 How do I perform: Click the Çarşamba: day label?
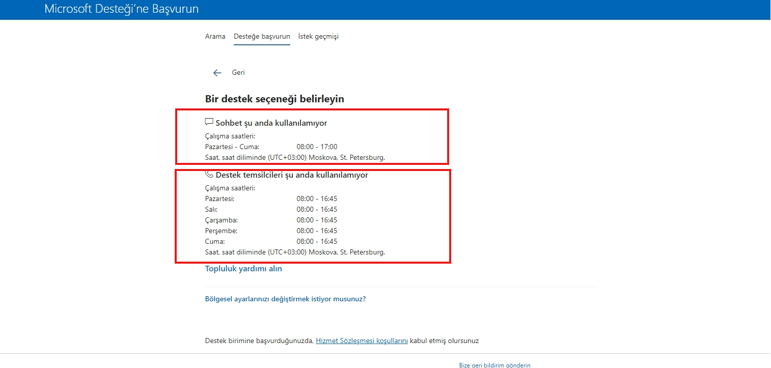point(222,220)
